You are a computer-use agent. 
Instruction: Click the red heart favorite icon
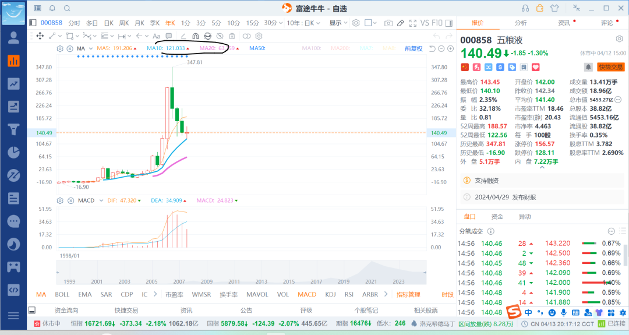click(x=536, y=67)
